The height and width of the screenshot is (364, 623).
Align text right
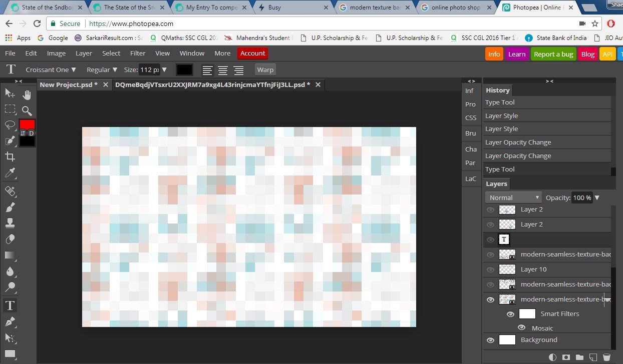pos(239,70)
